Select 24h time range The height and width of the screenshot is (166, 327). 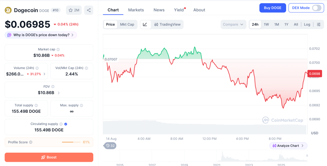(255, 25)
